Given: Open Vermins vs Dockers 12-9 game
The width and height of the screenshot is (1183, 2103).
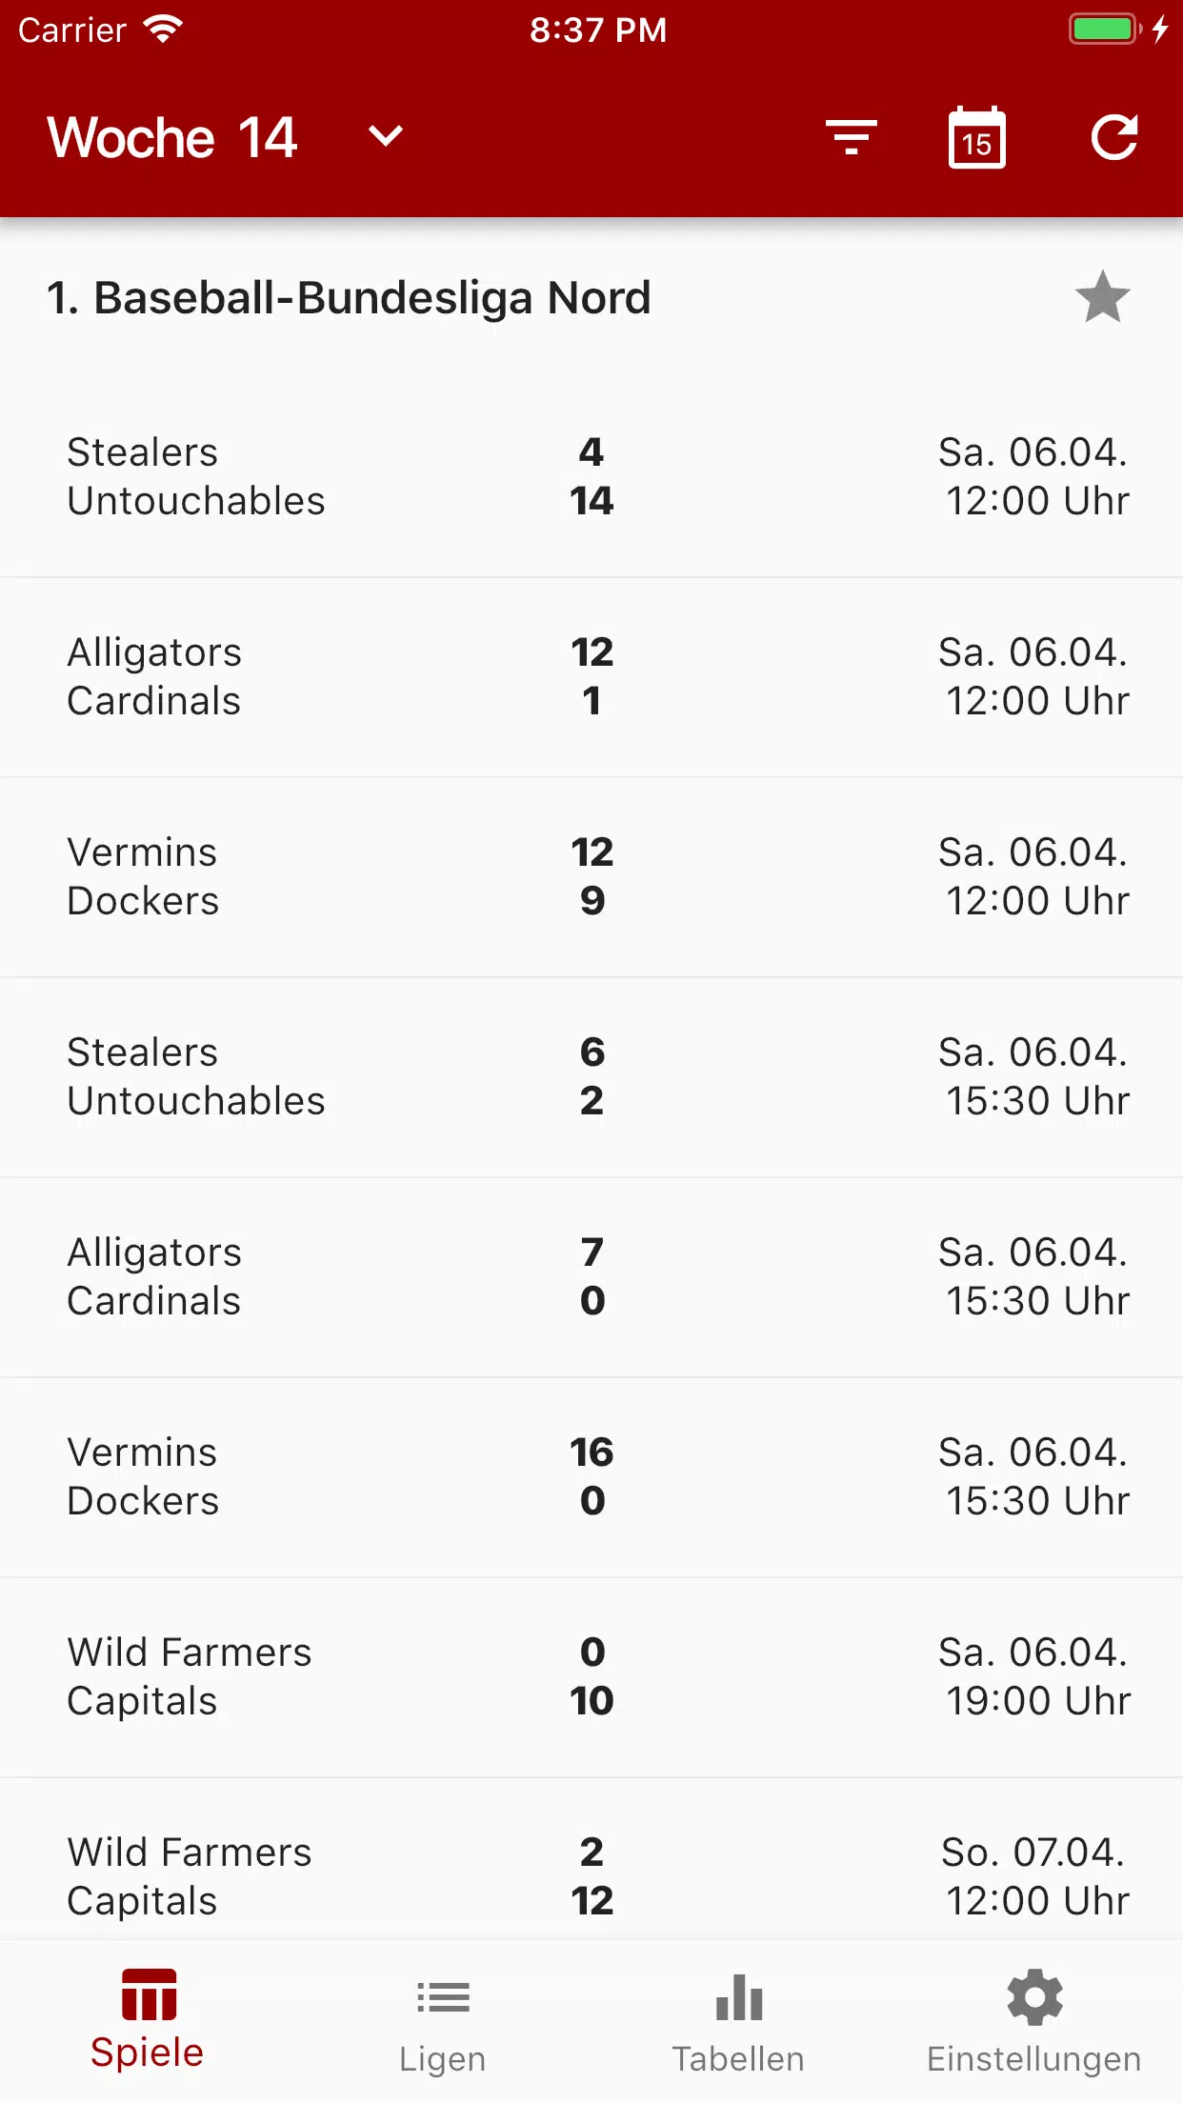Looking at the screenshot, I should [x=591, y=877].
